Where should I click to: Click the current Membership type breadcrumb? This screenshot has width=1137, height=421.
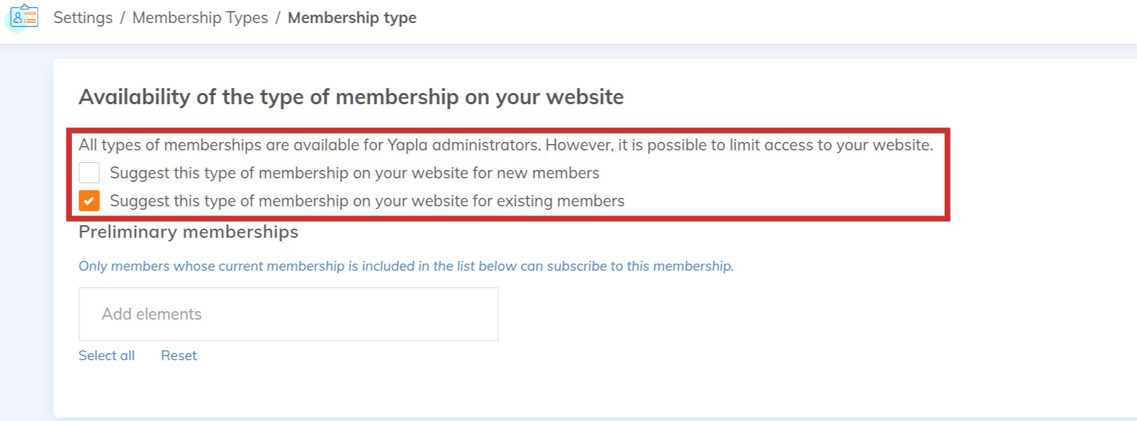(352, 17)
